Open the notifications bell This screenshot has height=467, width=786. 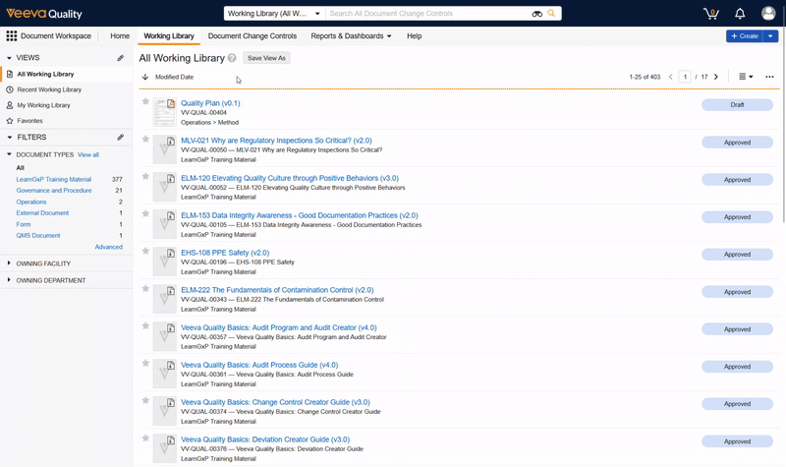[740, 14]
